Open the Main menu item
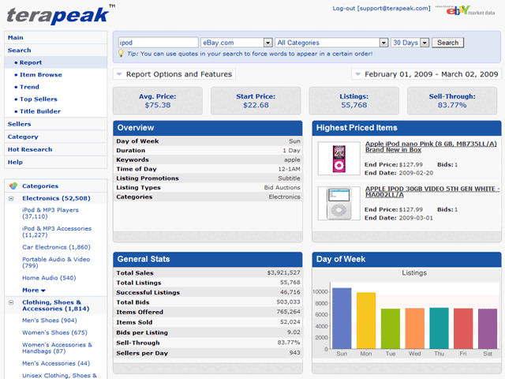The width and height of the screenshot is (505, 379). pos(56,37)
